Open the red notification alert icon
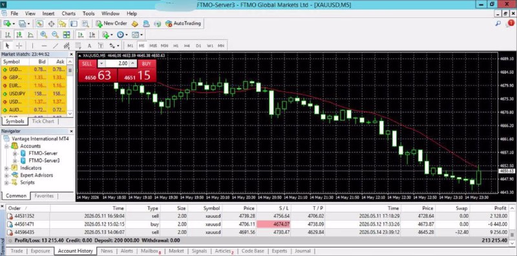Viewport: 517px width, 256px height. click(511, 23)
